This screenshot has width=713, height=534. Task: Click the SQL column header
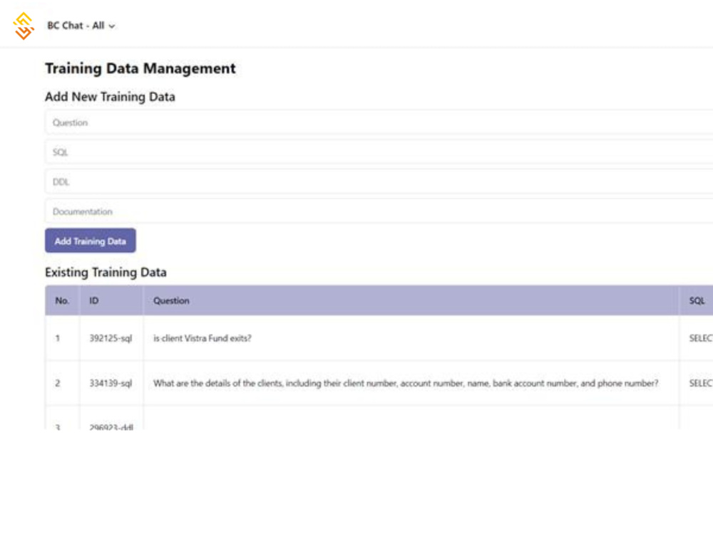point(696,300)
